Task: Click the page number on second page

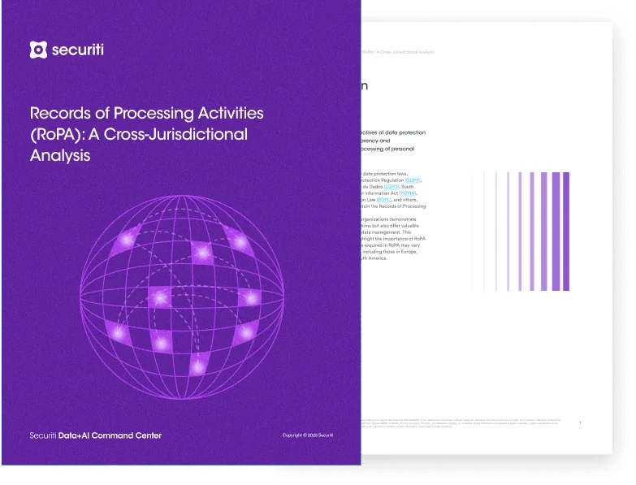Action: [x=580, y=423]
